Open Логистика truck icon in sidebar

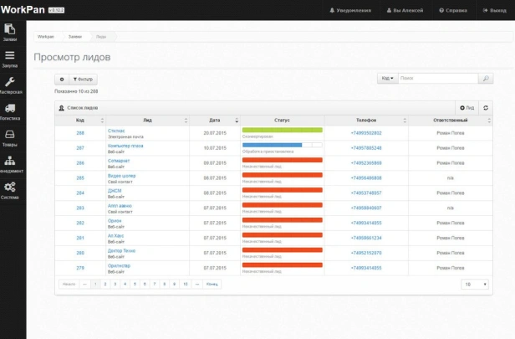pos(10,111)
